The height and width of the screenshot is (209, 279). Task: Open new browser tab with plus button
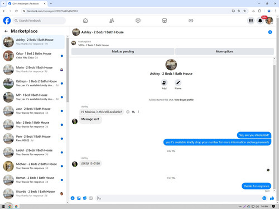[x=51, y=3]
